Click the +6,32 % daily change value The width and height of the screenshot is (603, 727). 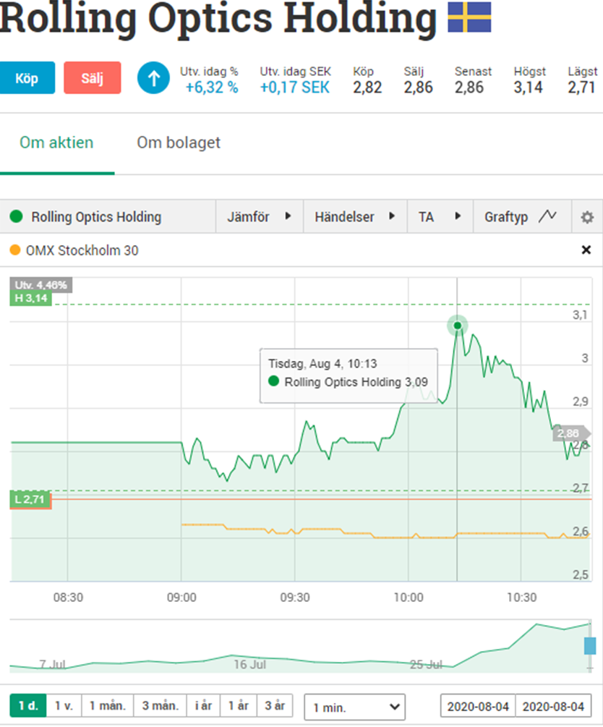[x=212, y=87]
